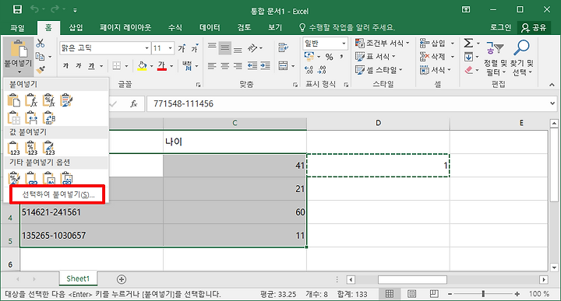Apply percent style with % button

(329, 57)
